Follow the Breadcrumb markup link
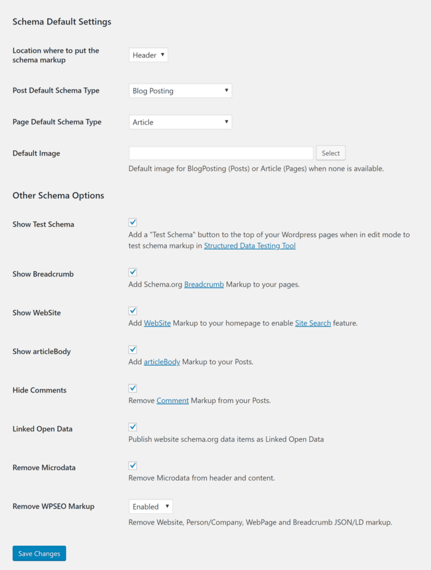Image resolution: width=431 pixels, height=570 pixels. click(x=204, y=284)
